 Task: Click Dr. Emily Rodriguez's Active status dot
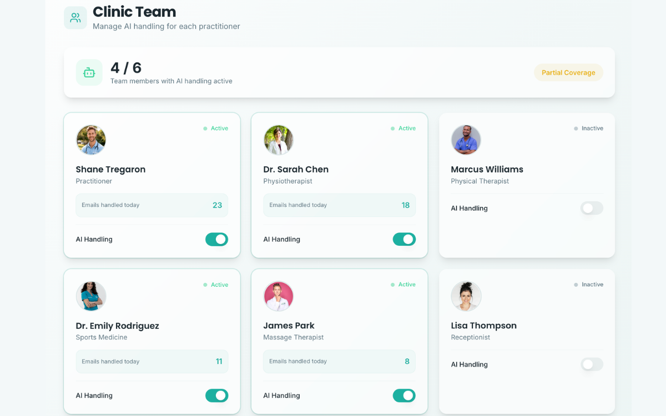click(x=205, y=285)
